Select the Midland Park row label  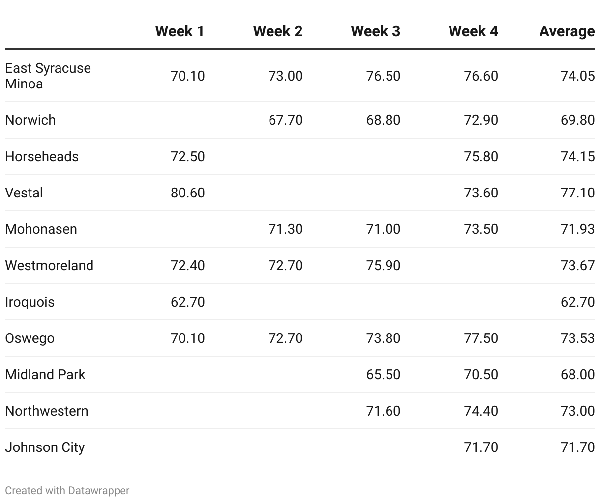pyautogui.click(x=45, y=374)
